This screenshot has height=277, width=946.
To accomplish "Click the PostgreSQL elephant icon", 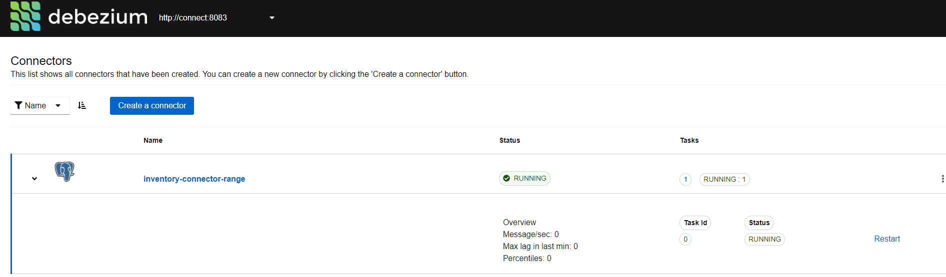I will [64, 171].
